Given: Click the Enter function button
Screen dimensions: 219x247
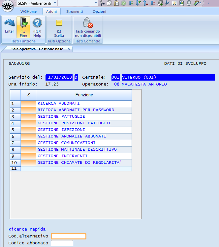Looking at the screenshot, I should (x=10, y=27).
